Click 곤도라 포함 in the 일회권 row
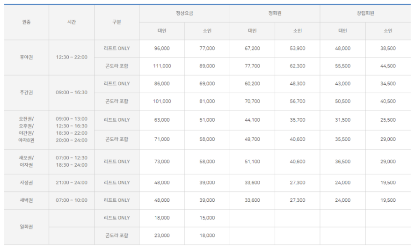This screenshot has width=415, height=250. pos(116,235)
